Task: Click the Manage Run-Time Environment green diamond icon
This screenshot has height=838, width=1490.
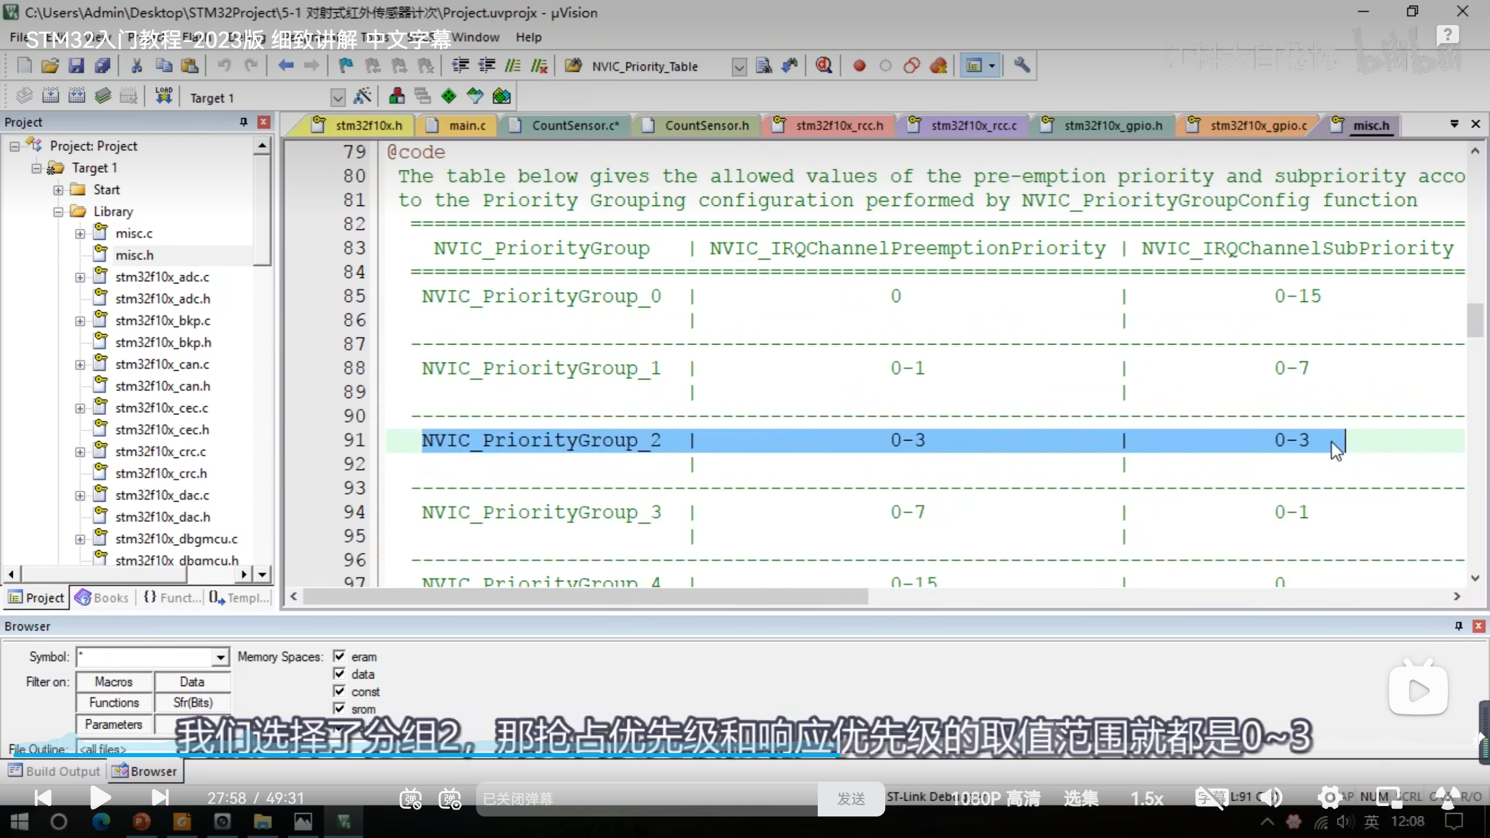Action: [449, 97]
